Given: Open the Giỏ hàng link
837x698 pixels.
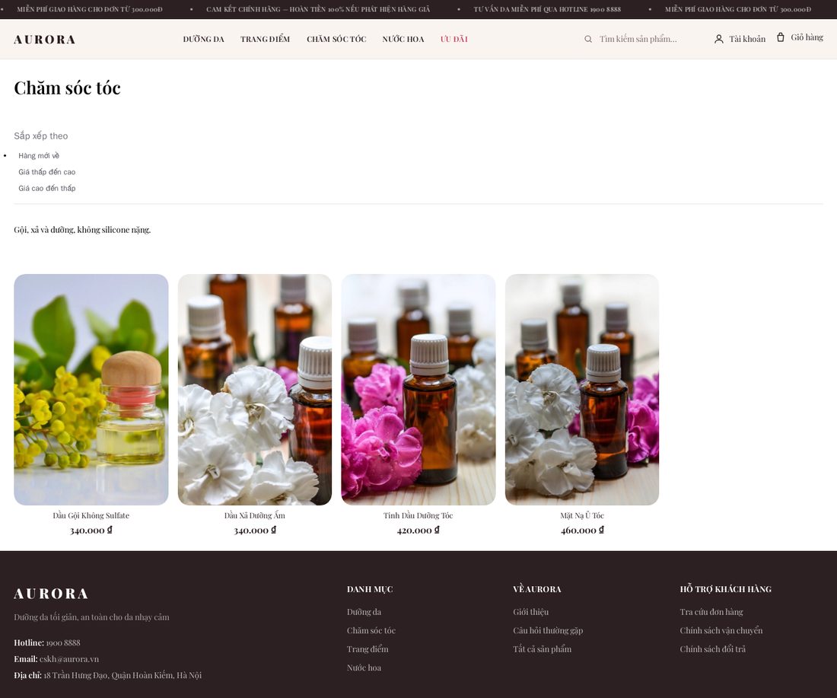Looking at the screenshot, I should click(x=807, y=37).
